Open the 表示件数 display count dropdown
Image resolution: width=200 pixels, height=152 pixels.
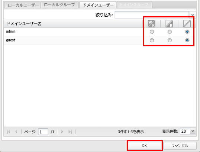193,131
